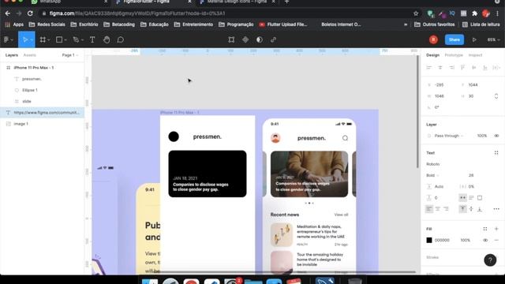Click the crop/resize to fit icon
The height and width of the screenshot is (284, 505).
[231, 39]
